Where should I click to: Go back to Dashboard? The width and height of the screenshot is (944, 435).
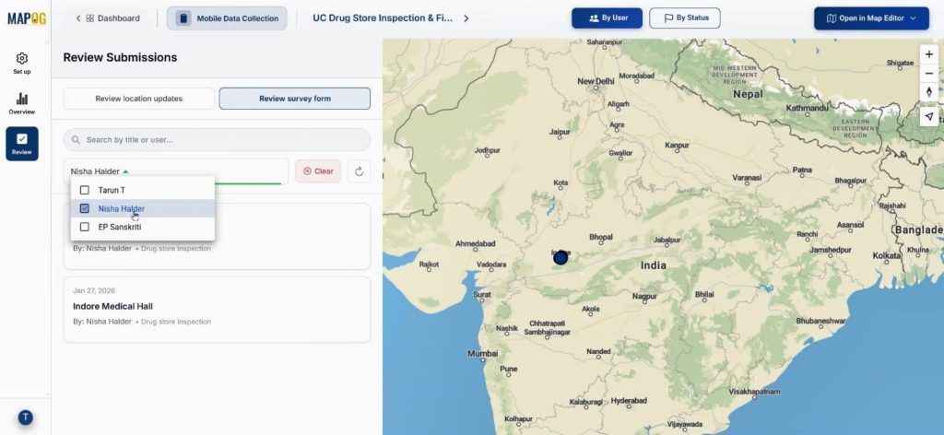point(108,18)
